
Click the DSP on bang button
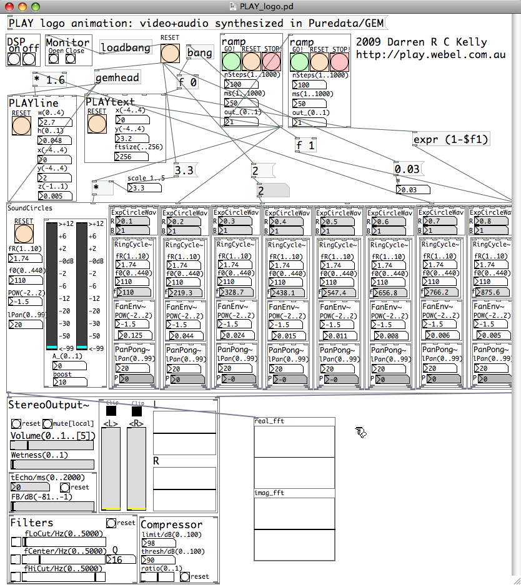[14, 59]
